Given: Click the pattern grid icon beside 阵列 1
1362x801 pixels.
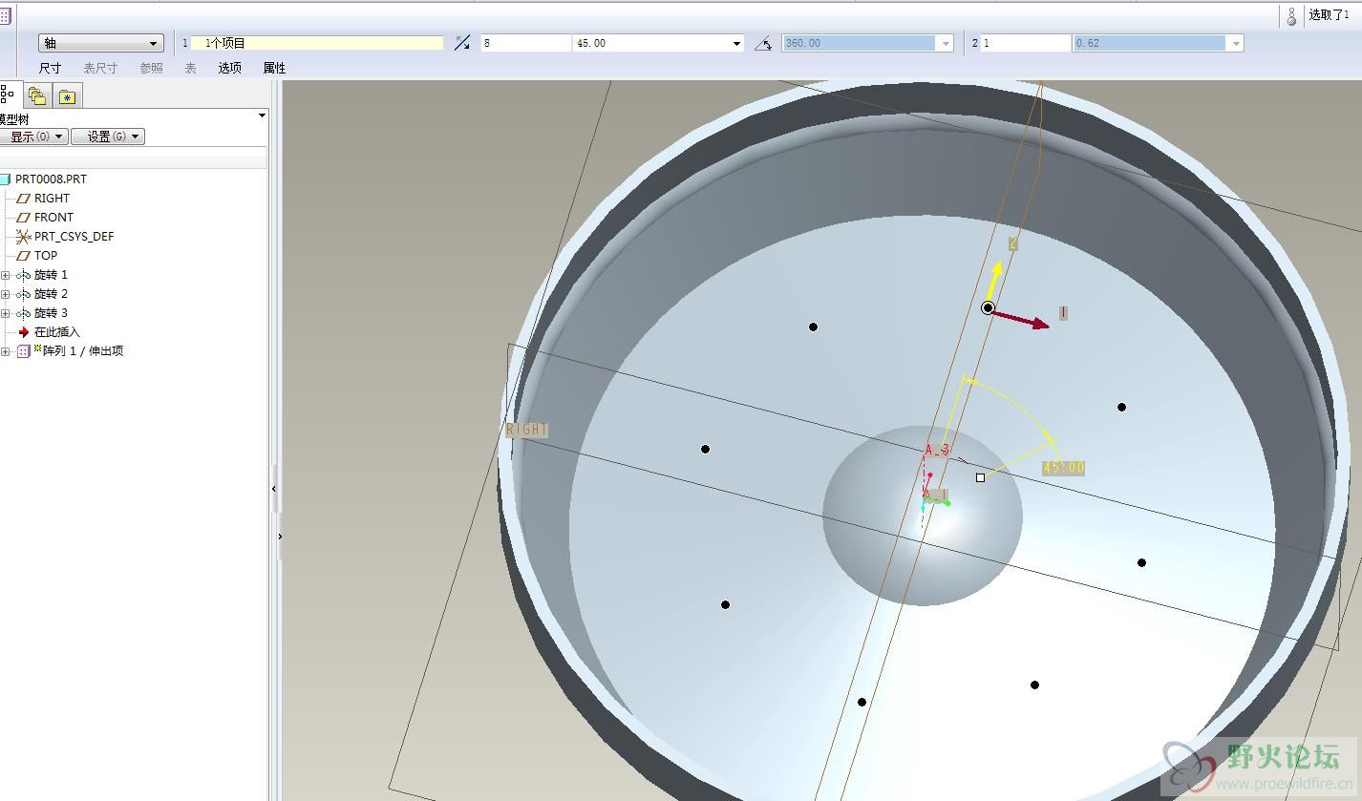Looking at the screenshot, I should (24, 351).
